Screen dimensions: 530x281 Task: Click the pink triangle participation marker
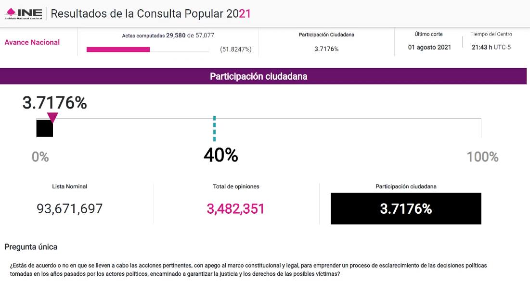(x=52, y=118)
